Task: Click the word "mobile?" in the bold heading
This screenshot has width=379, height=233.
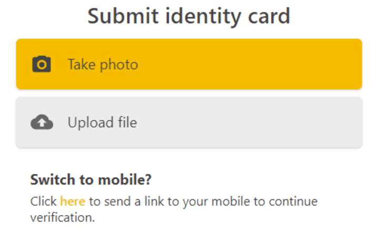Action: pos(125,180)
